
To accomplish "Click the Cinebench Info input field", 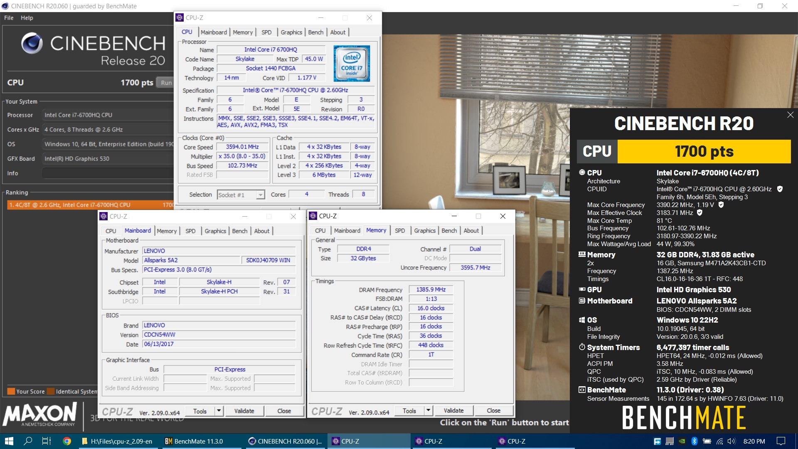I will [107, 173].
